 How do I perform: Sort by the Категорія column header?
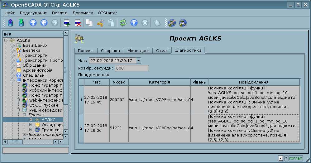click(160, 82)
